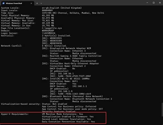Click the 'Time Zone:' label
163x125 pixels.
point(8,13)
